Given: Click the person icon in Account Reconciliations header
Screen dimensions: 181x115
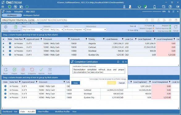Looking at the screenshot, I should point(158,20).
